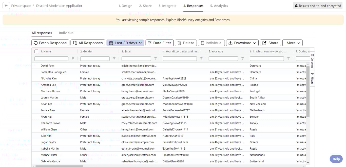
Task: Open the Download dropdown menu
Action: pyautogui.click(x=242, y=43)
